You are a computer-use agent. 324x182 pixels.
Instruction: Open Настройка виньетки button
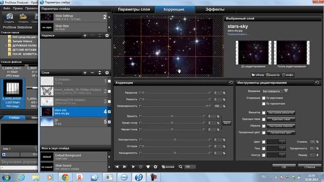[x=281, y=113]
